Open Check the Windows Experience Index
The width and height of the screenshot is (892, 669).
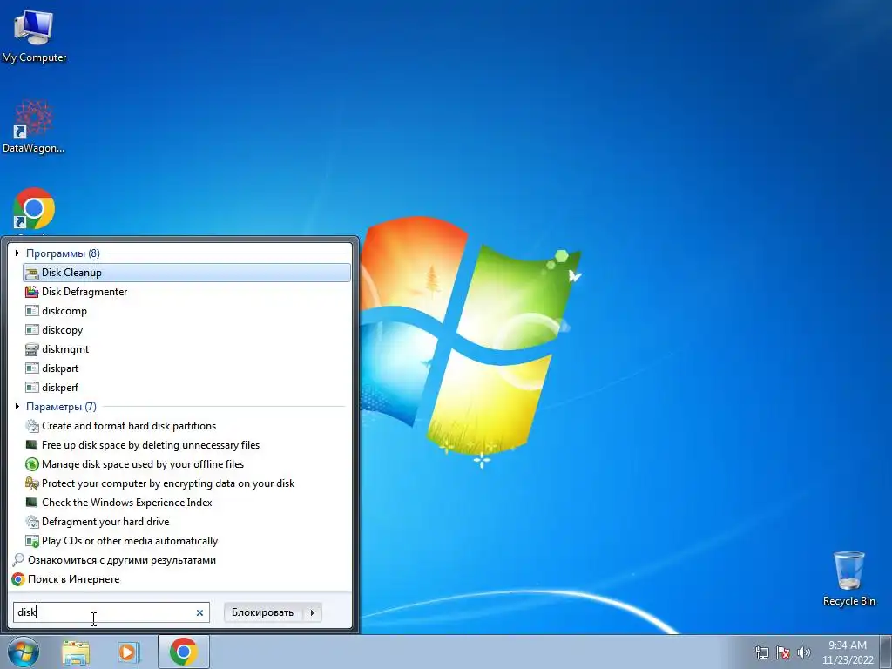(x=186, y=503)
